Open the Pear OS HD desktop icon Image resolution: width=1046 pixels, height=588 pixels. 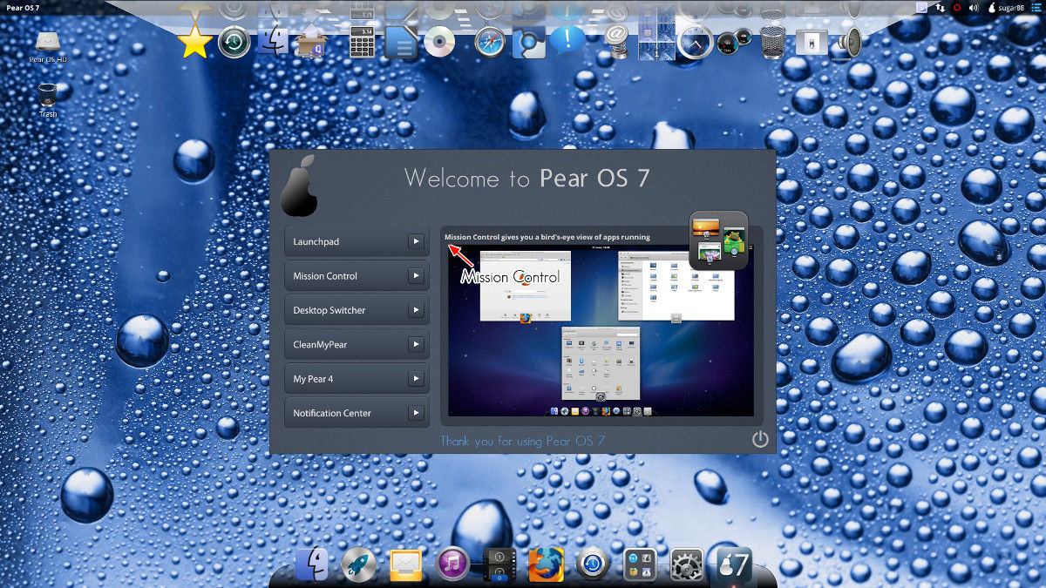coord(48,42)
